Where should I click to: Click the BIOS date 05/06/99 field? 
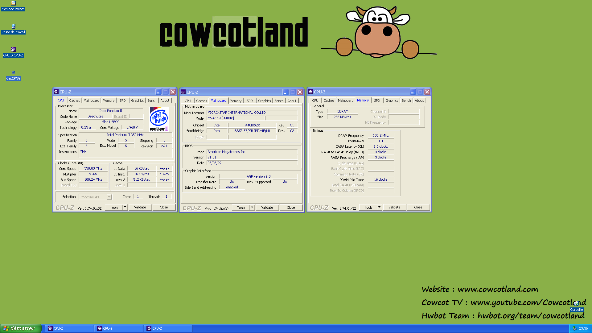[252, 163]
